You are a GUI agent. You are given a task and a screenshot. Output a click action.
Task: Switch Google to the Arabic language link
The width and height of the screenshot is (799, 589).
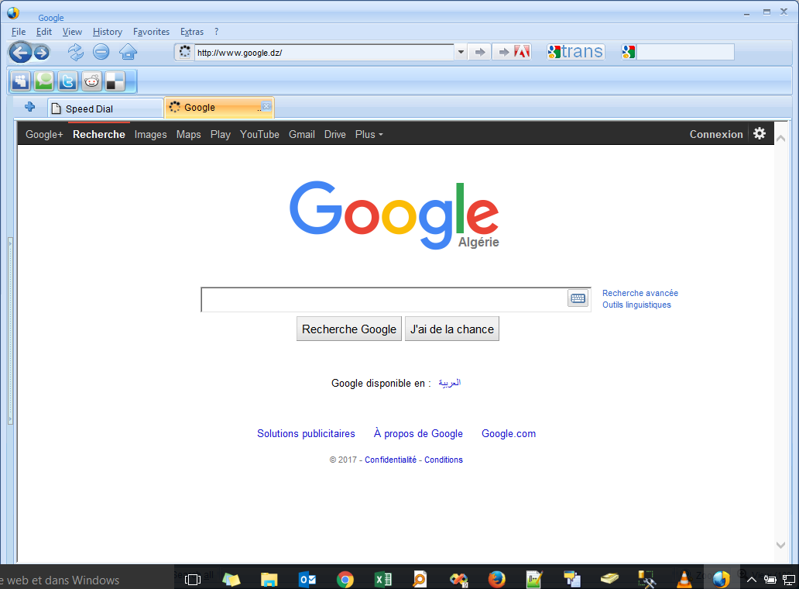tap(449, 383)
